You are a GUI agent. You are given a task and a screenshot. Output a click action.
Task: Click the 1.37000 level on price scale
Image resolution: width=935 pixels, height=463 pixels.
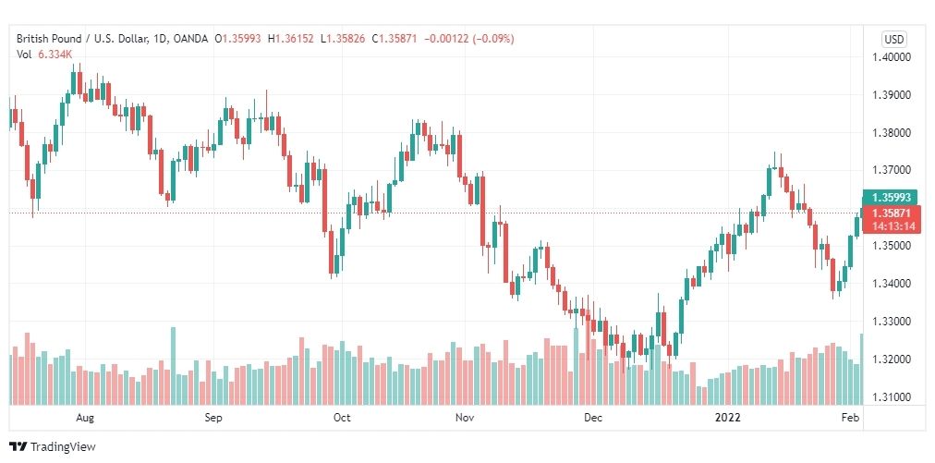point(891,171)
